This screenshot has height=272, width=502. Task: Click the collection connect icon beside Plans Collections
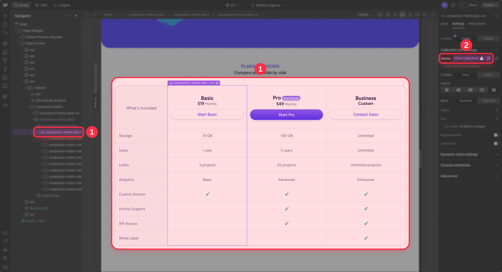point(488,58)
